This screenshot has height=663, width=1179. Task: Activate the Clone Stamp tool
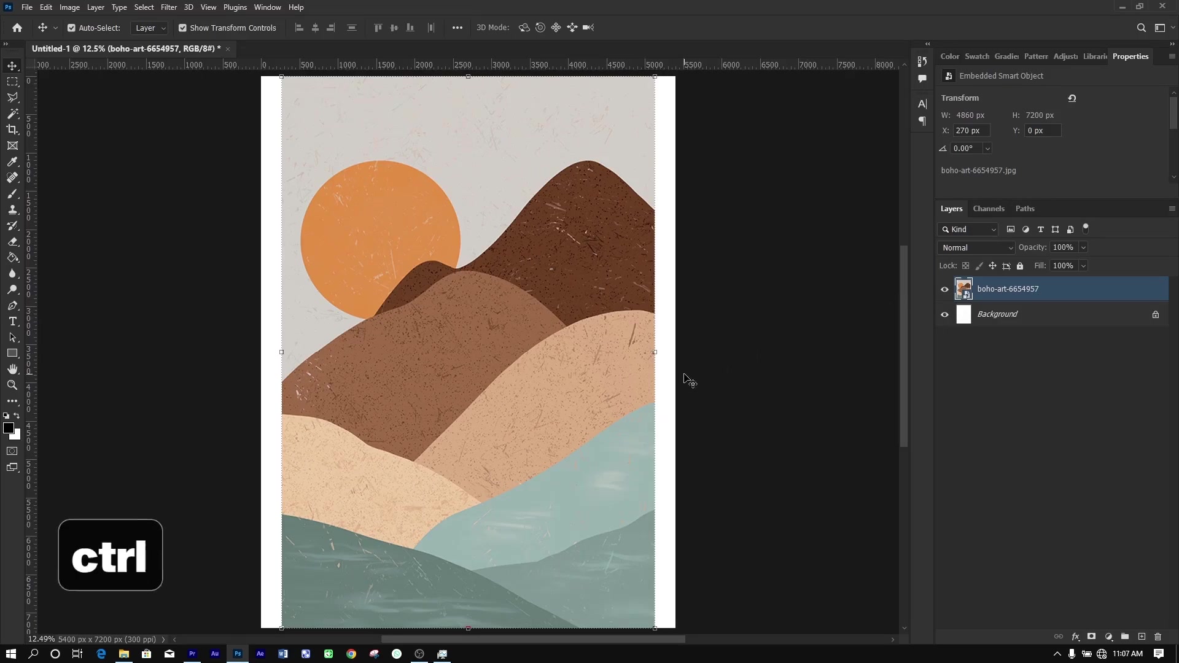point(12,209)
